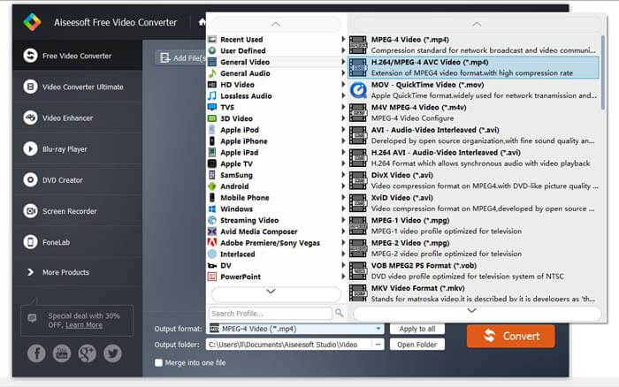619x387 pixels.
Task: Click the format list vertical scrollbar
Action: [603, 72]
